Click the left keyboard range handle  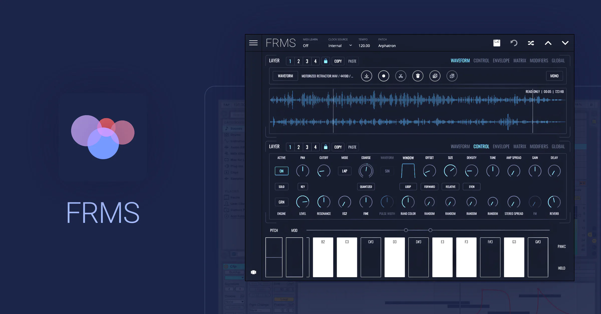pos(406,230)
